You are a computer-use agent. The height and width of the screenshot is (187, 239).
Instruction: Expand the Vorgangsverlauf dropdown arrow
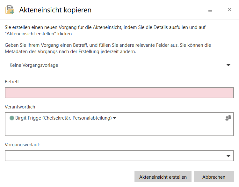pos(228,156)
